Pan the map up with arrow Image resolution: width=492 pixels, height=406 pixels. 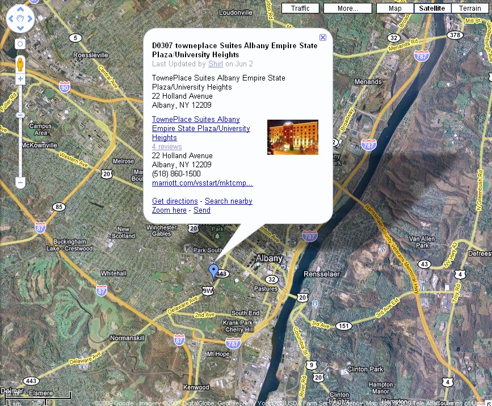(20, 10)
